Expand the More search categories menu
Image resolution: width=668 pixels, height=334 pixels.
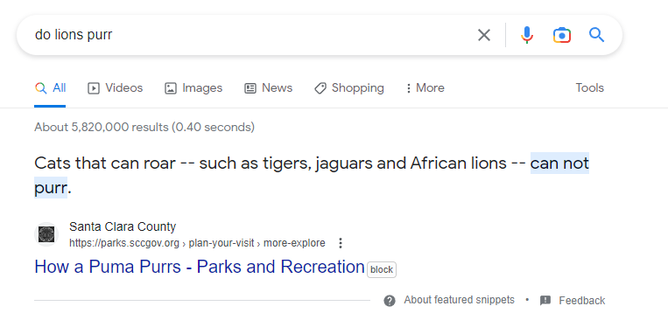pyautogui.click(x=425, y=88)
